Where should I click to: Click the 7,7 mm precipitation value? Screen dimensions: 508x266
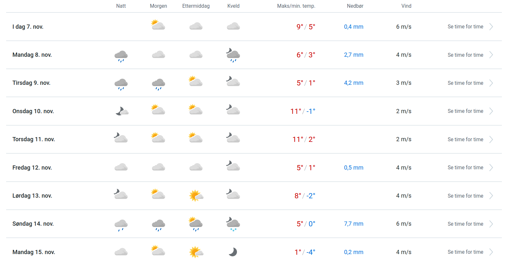tap(353, 224)
